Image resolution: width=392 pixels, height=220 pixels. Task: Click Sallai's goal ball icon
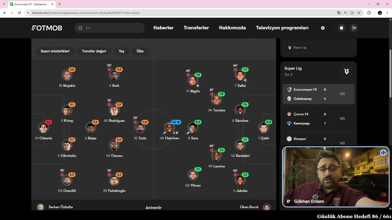tap(245, 80)
